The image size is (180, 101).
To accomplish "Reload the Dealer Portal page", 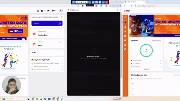I will 131,6.
